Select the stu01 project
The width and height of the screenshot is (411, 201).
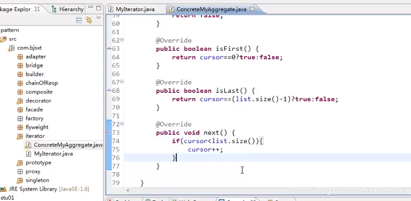pos(7,198)
